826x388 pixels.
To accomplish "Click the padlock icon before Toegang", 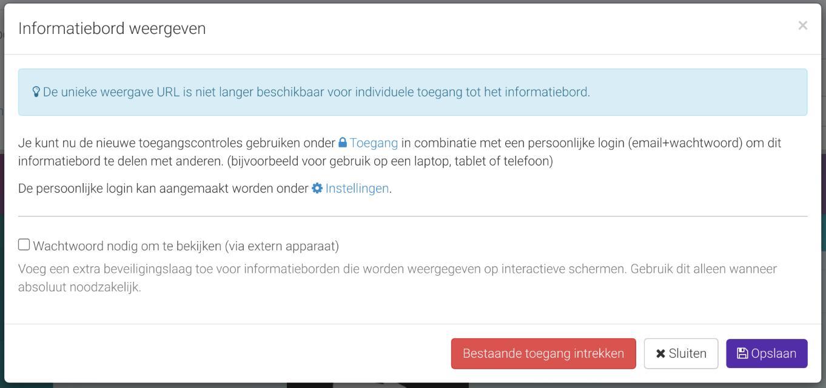I will [343, 143].
